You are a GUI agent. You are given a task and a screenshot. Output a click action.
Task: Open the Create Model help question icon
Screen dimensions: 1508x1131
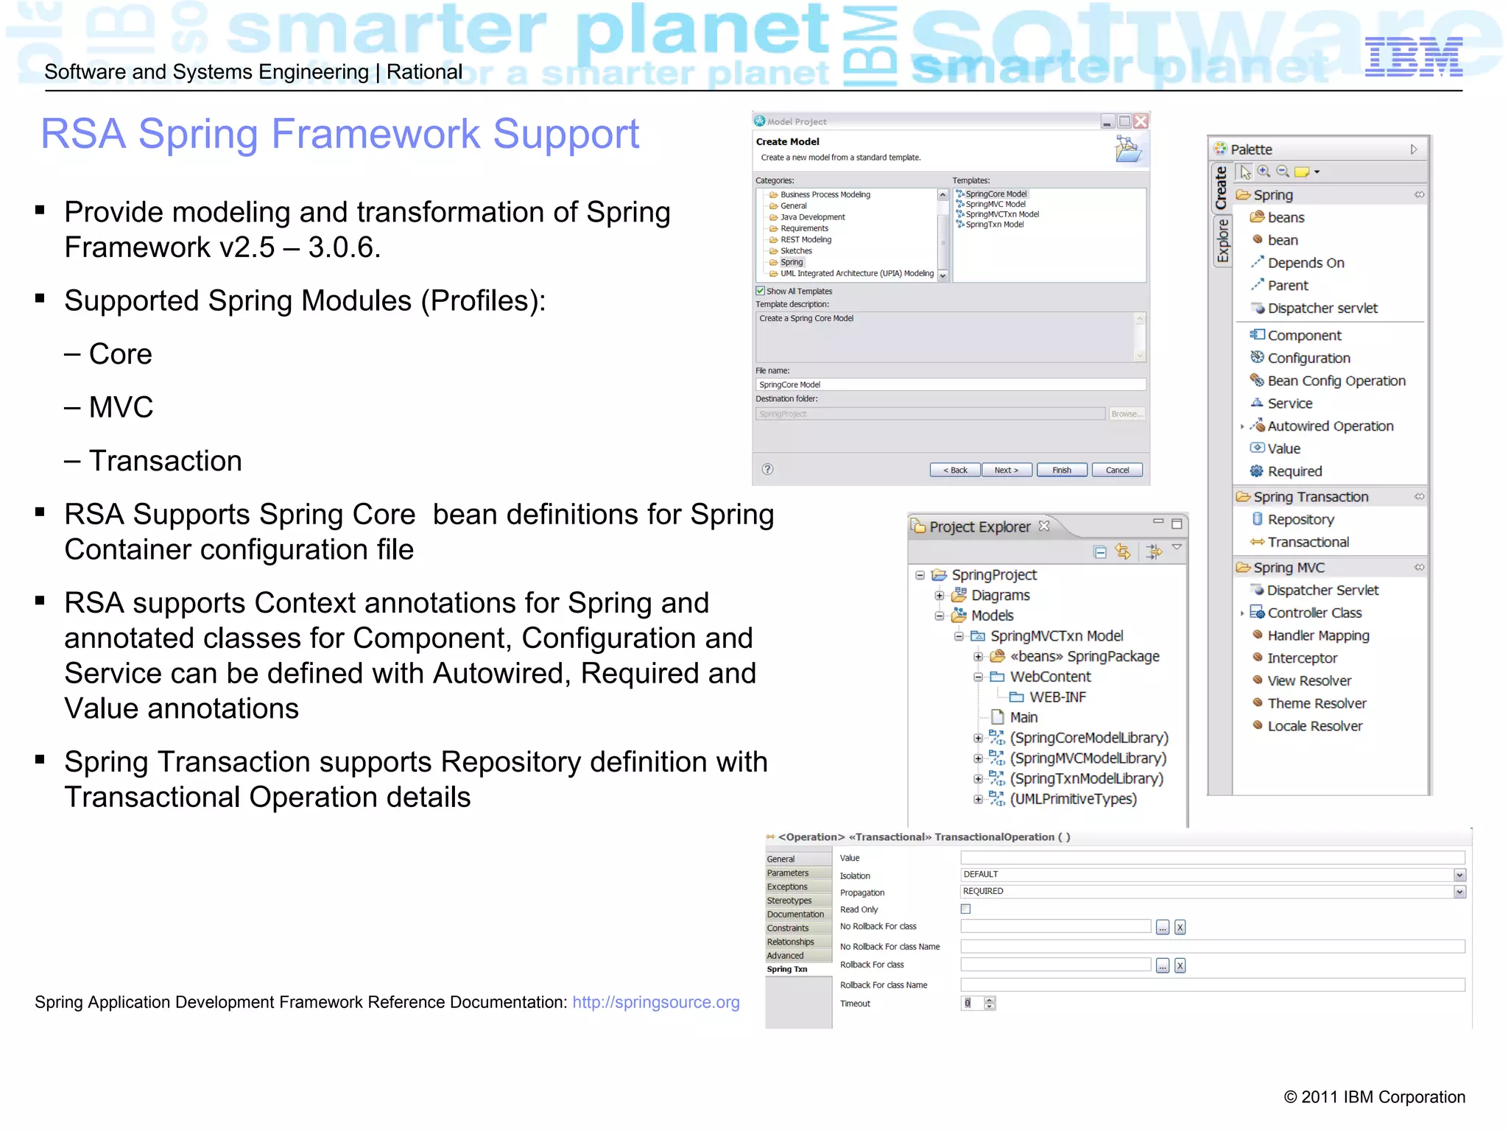pyautogui.click(x=767, y=469)
